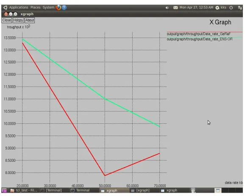Image resolution: width=245 pixels, height=196 pixels.
Task: Open the Applications menu
Action: point(19,7)
